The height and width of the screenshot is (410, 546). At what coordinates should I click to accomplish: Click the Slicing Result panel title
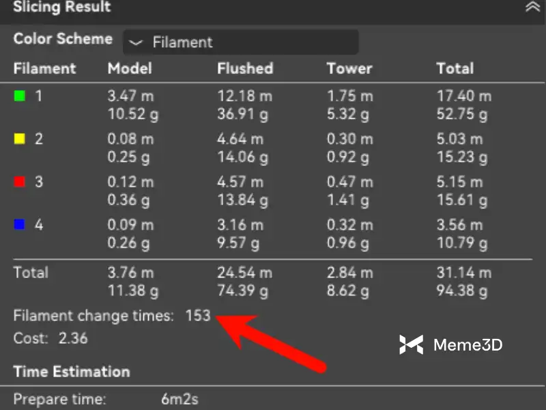point(62,8)
